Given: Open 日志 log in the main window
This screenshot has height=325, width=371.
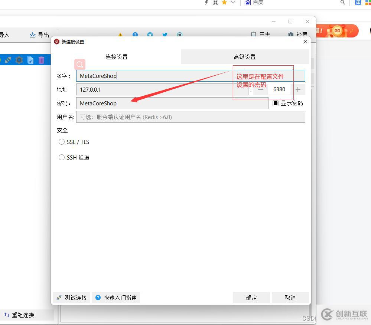Looking at the screenshot, I should [x=260, y=35].
